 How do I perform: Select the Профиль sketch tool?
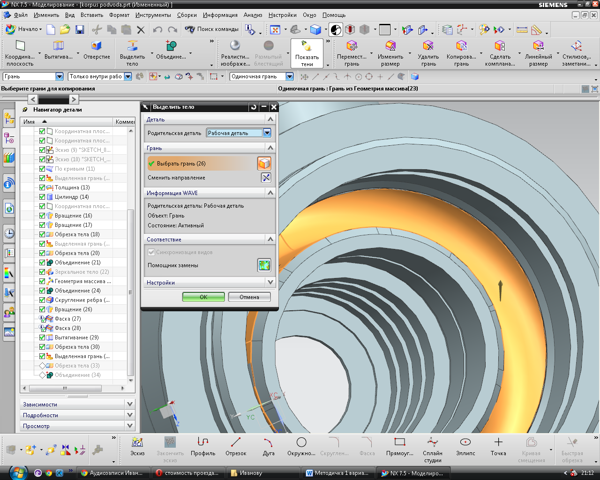coord(203,446)
